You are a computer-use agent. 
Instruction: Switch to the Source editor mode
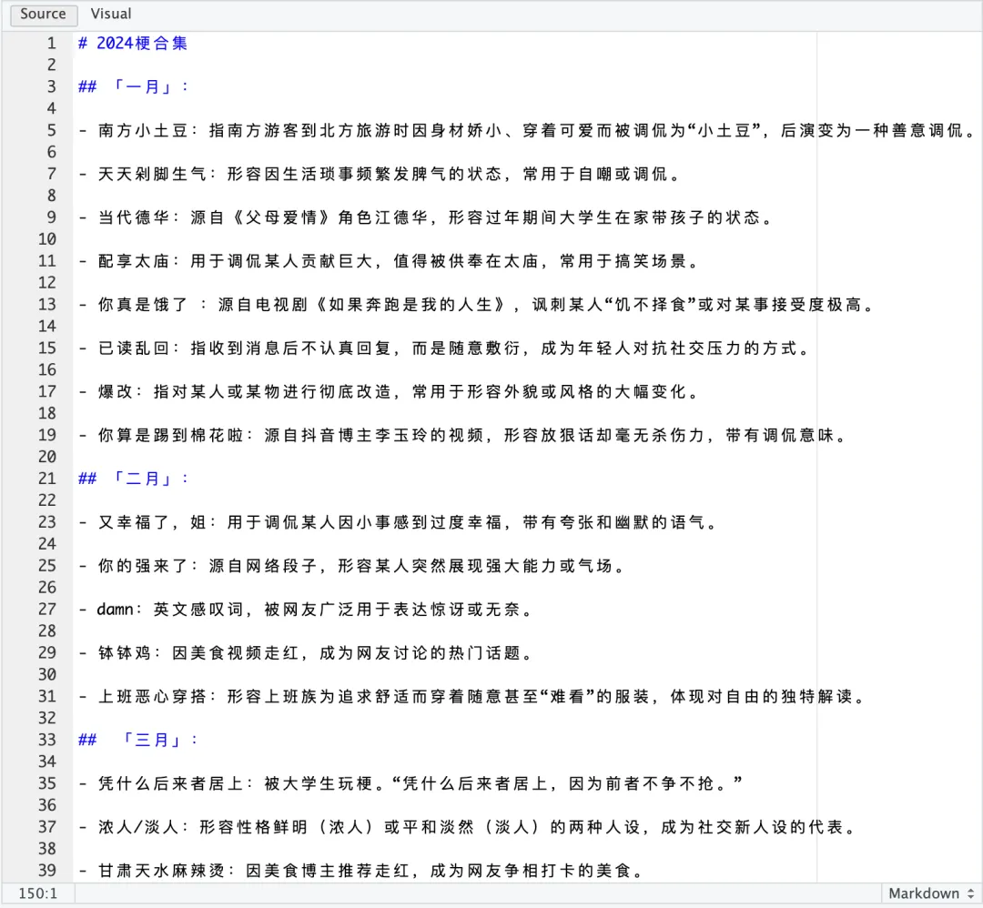coord(44,14)
